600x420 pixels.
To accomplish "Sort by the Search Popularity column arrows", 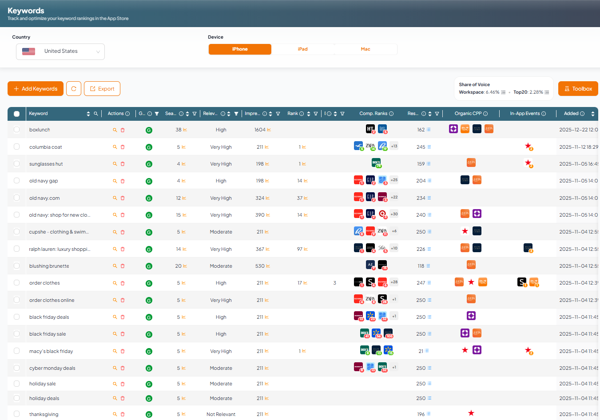I will pos(187,114).
